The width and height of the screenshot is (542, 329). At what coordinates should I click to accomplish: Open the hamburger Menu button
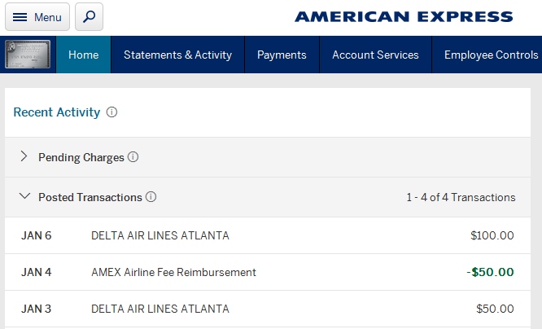click(37, 17)
